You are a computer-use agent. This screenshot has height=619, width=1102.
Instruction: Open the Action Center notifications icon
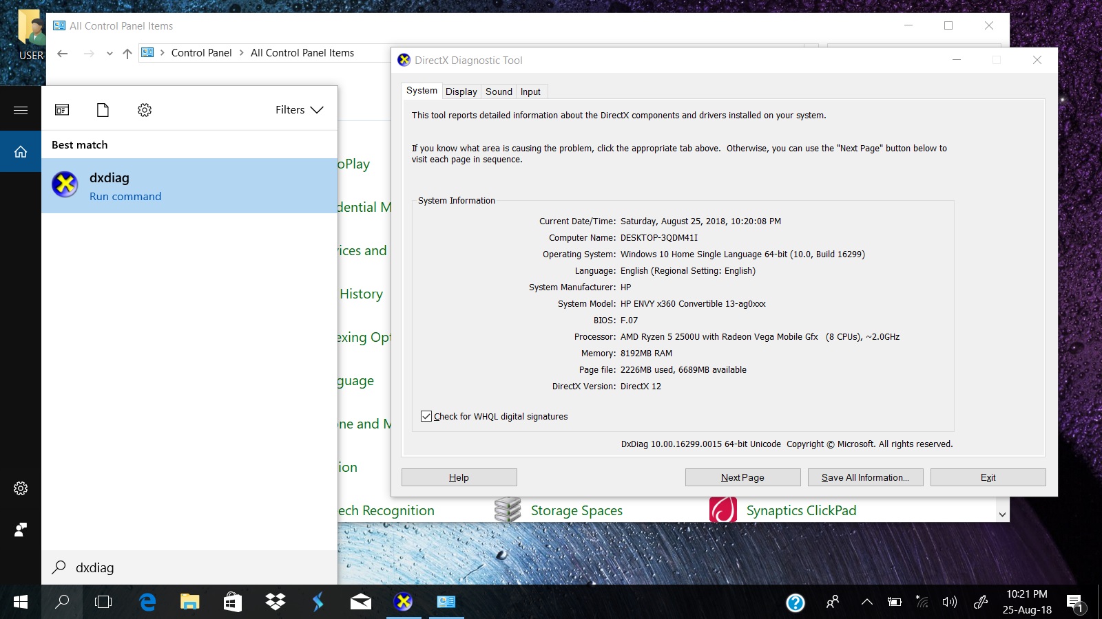point(1075,603)
